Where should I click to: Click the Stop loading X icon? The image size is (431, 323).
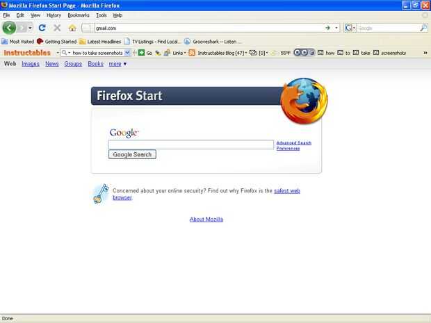click(x=57, y=28)
